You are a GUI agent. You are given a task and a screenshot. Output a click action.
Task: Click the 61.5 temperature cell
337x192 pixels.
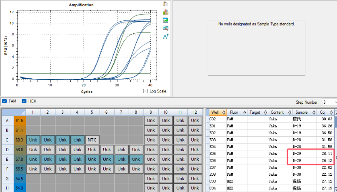coord(20,120)
